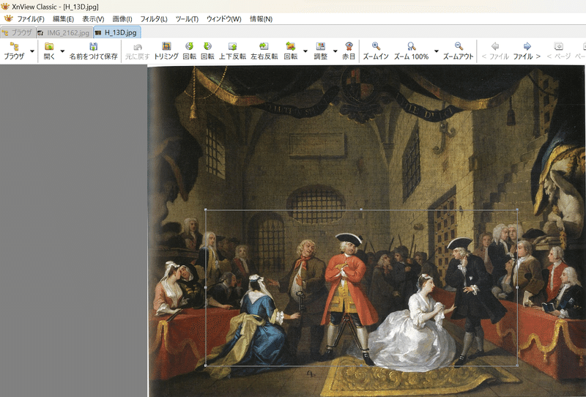Expand the 開く dropdown arrow

tap(62, 51)
